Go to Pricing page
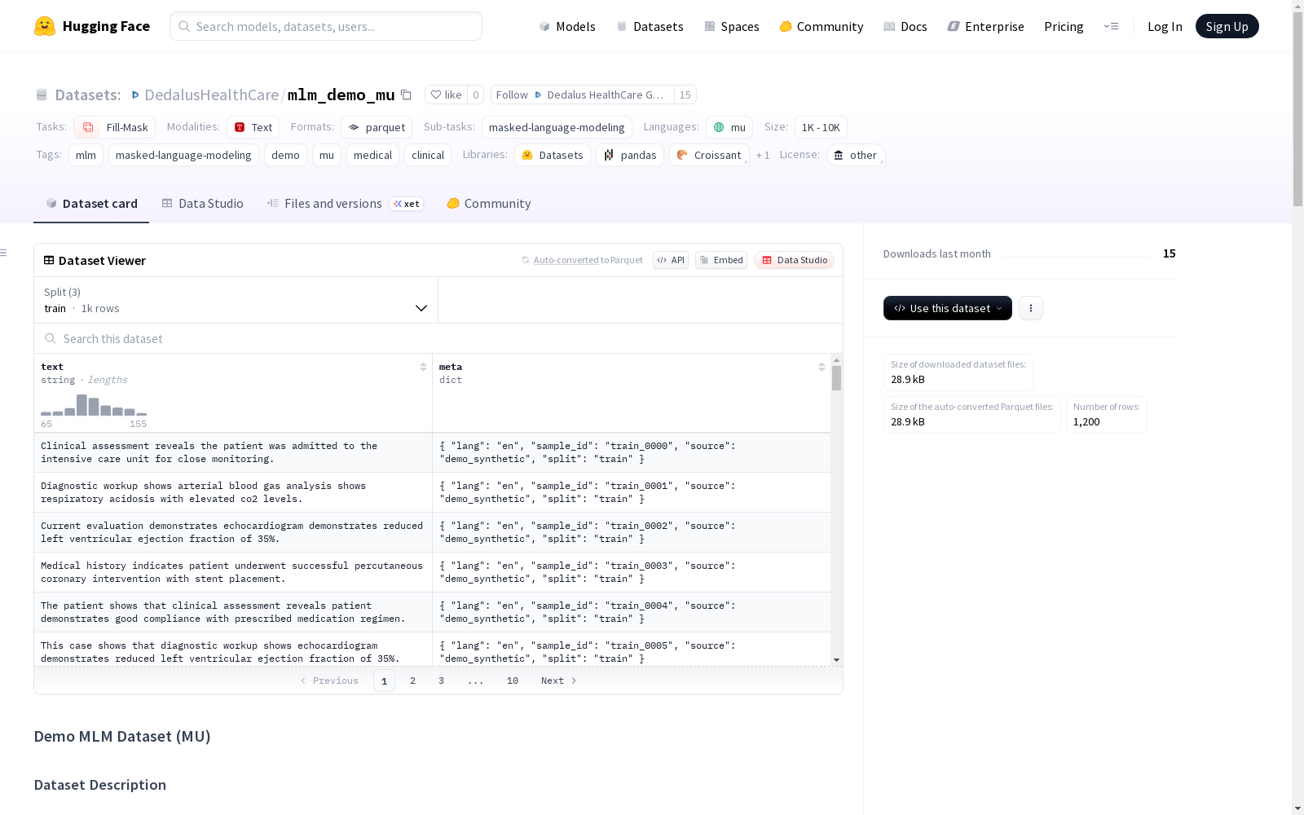This screenshot has height=815, width=1304. point(1064,26)
